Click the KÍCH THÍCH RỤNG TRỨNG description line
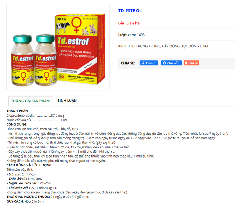Viewport: 236px width, 205px height. [163, 46]
